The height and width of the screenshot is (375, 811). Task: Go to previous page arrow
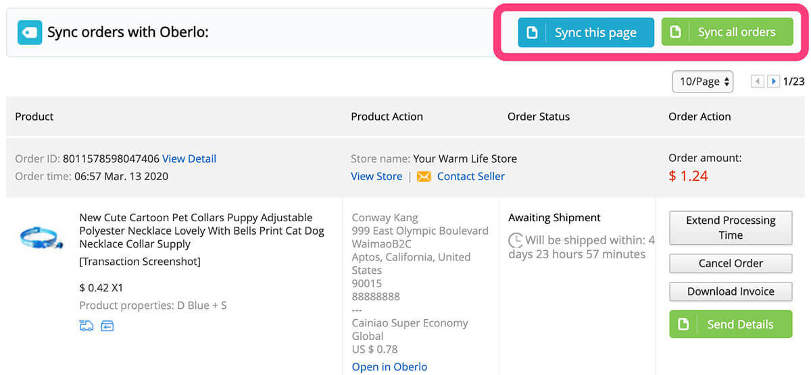pyautogui.click(x=758, y=82)
